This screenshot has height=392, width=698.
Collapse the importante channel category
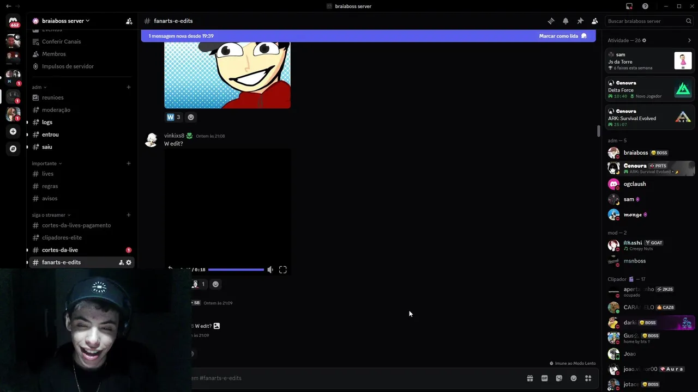point(47,163)
